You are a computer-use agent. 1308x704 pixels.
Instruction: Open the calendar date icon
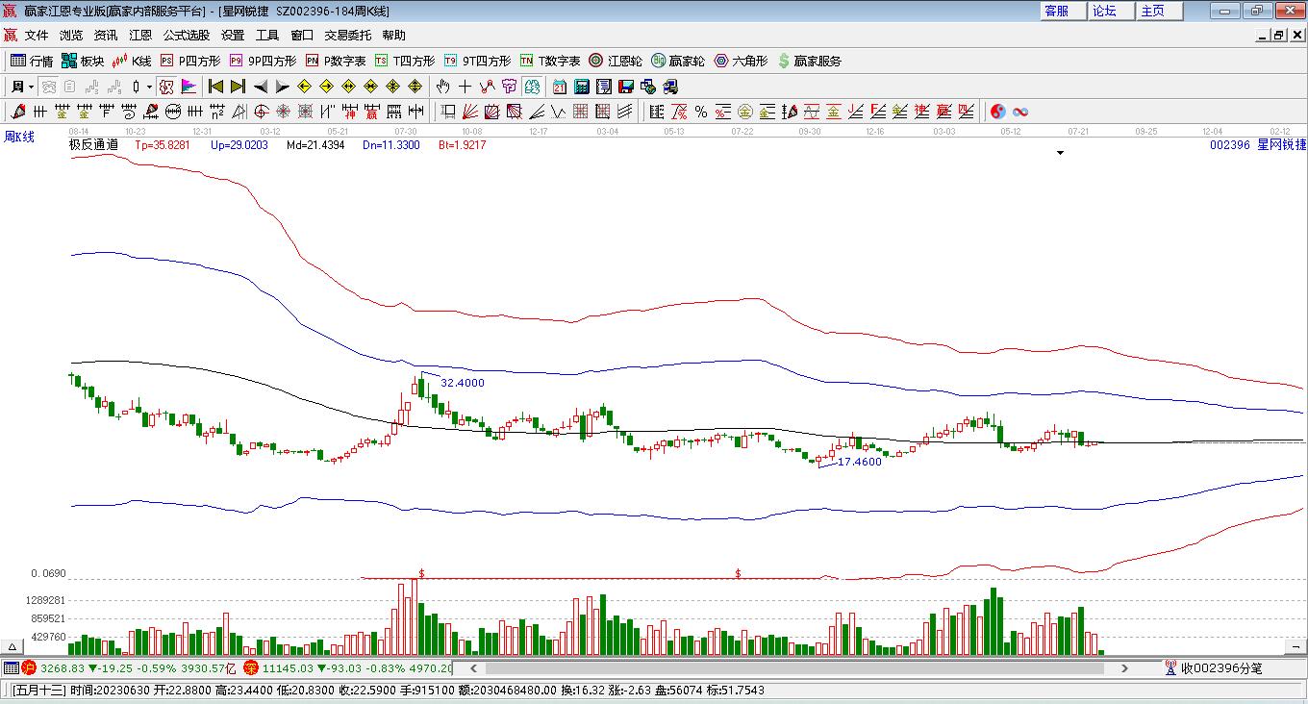559,87
